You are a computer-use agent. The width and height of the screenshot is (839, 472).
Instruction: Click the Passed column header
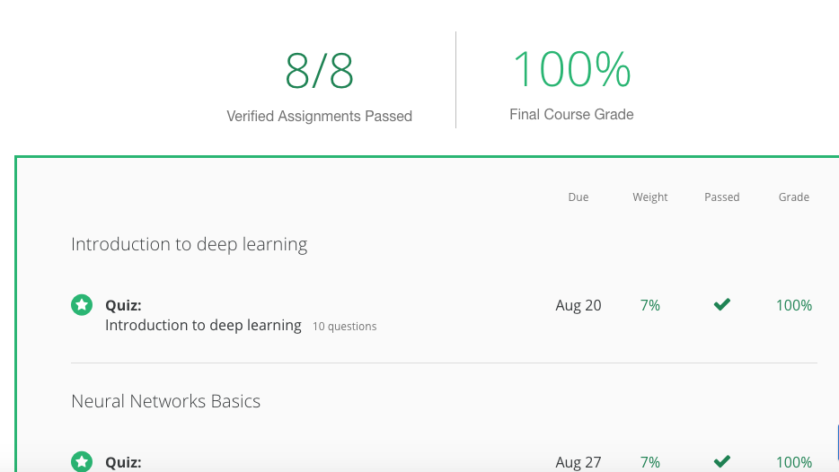[721, 197]
